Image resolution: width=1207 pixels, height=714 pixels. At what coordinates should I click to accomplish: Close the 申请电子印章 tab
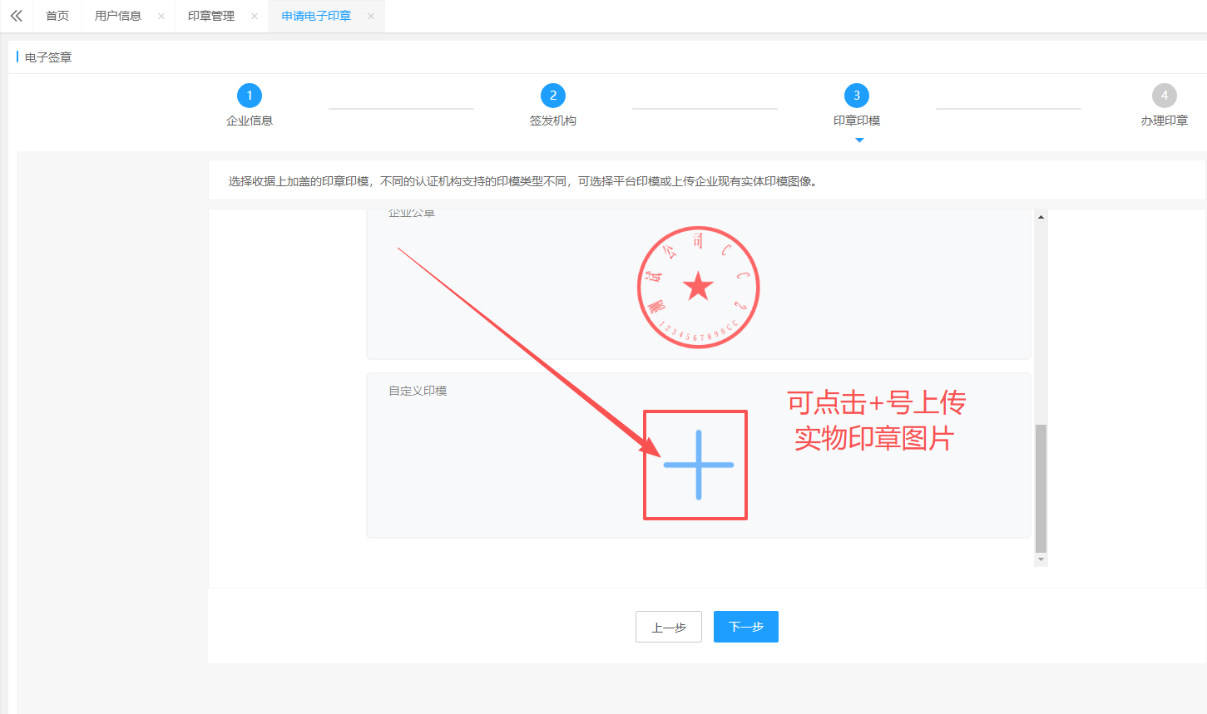(371, 17)
